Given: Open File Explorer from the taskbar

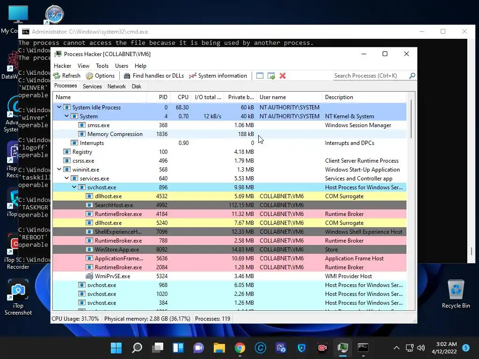Looking at the screenshot, I should tap(219, 348).
